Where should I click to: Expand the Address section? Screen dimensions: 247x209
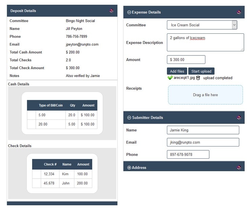[x=129, y=167]
